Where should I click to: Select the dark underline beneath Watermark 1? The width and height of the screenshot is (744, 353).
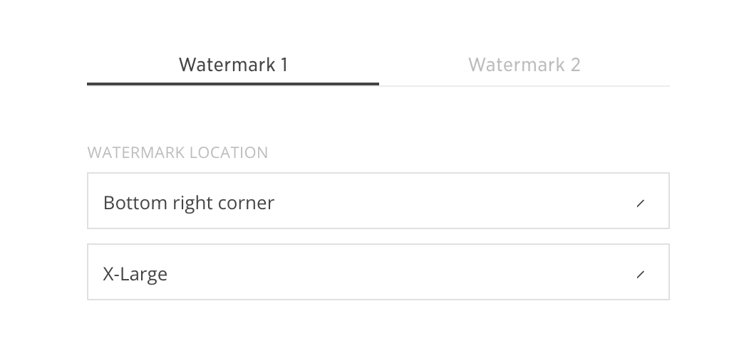233,84
